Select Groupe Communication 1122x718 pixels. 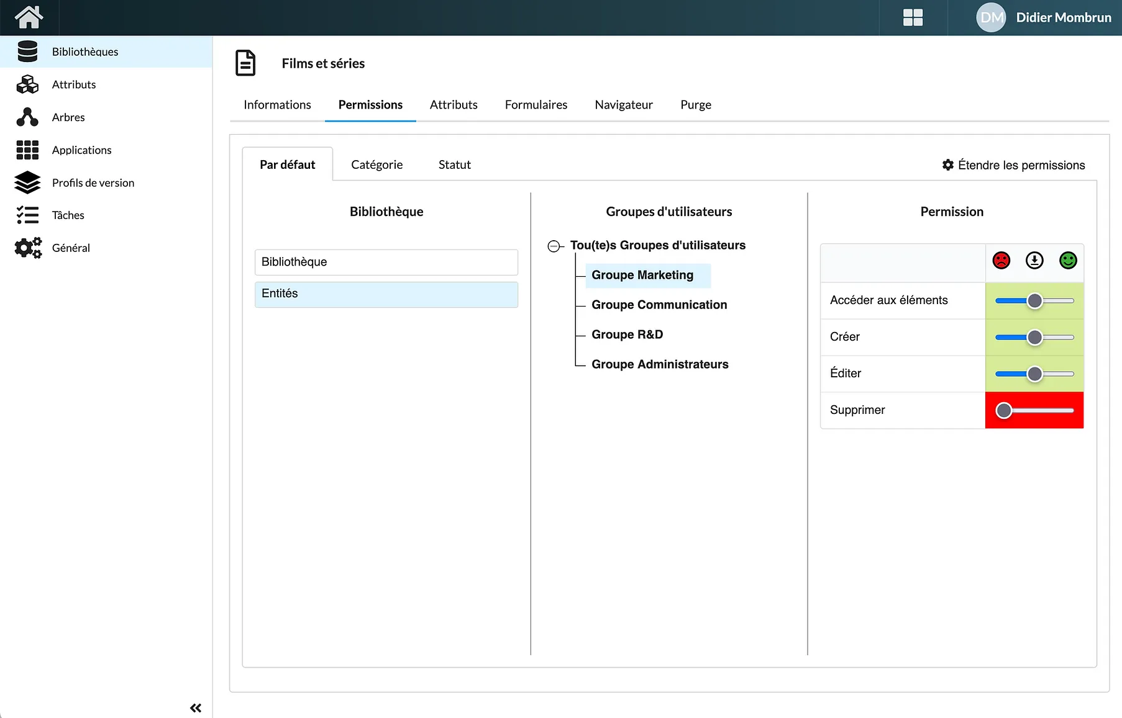(659, 305)
